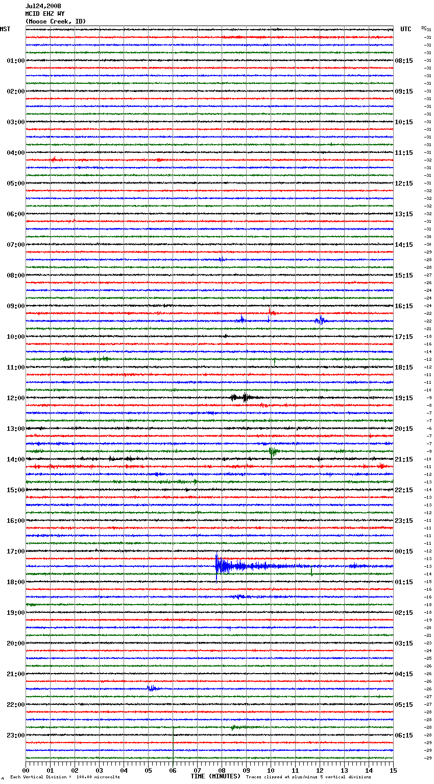Click the 09:15 UTC time label
The width and height of the screenshot is (434, 784).
point(404,91)
